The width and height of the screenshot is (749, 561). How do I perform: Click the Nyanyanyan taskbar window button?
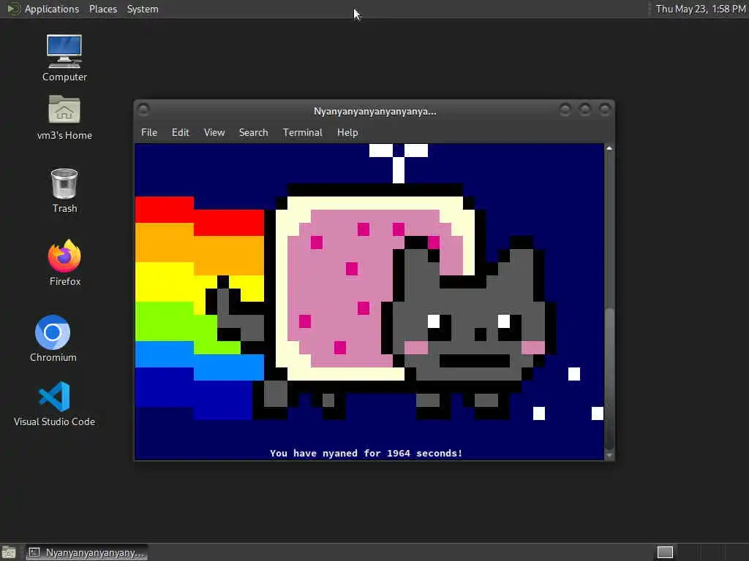tap(87, 552)
